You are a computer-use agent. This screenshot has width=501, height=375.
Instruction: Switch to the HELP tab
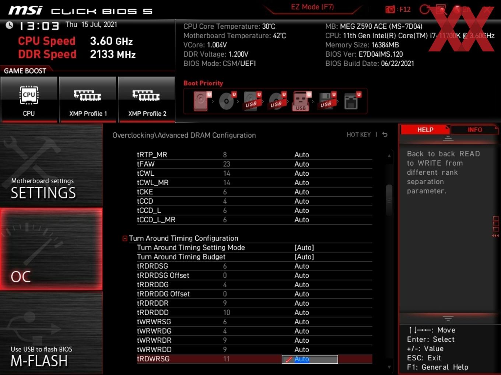click(x=425, y=129)
